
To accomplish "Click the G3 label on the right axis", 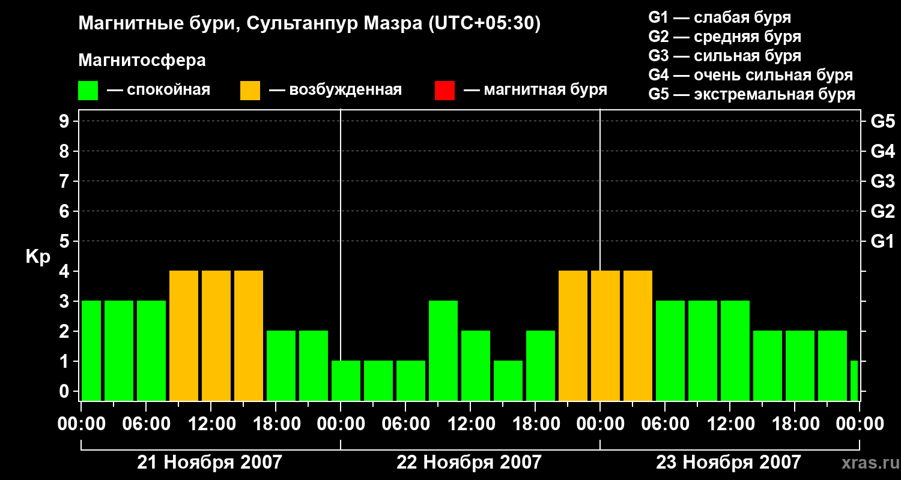I will click(x=882, y=181).
